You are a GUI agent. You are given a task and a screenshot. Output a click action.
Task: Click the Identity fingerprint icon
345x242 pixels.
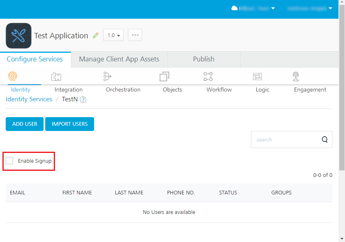[x=13, y=76]
